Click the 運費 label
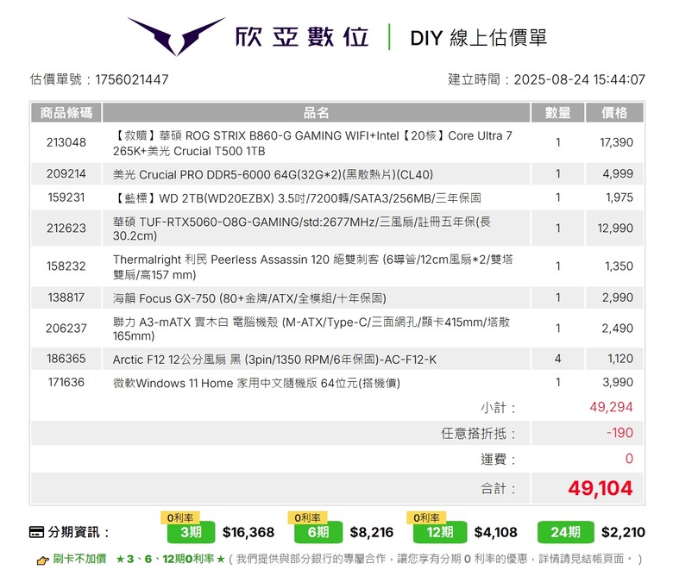 point(498,460)
